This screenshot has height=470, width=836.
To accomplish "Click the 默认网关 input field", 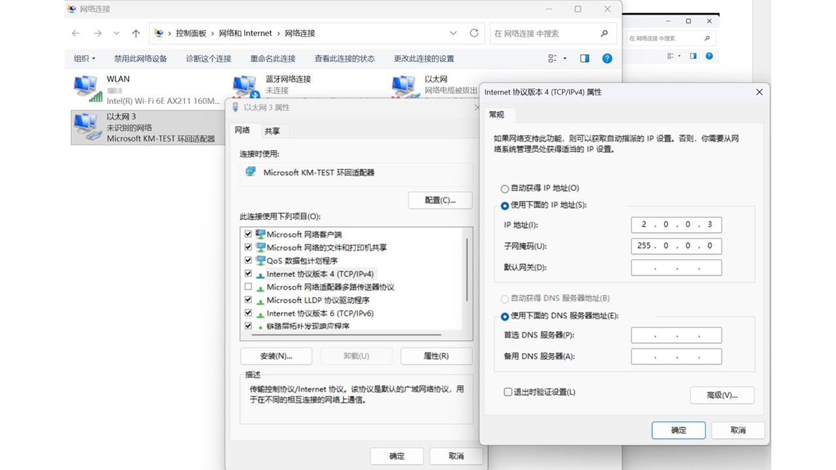I will click(676, 268).
